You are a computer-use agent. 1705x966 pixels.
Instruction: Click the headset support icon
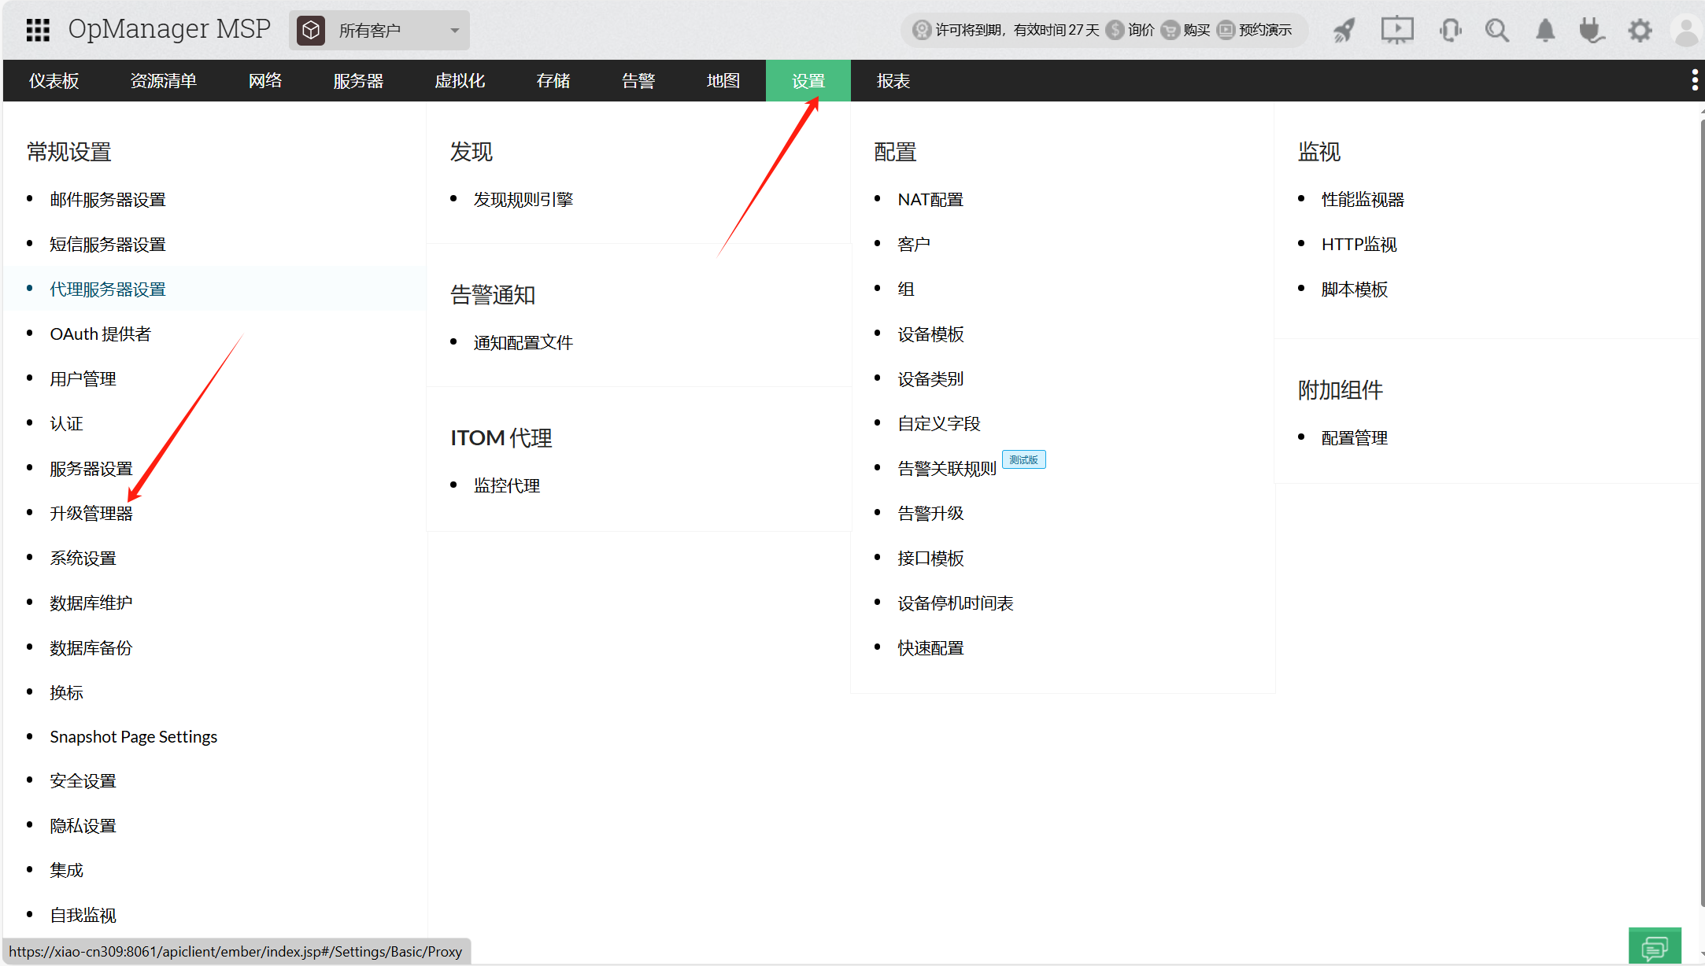tap(1449, 31)
